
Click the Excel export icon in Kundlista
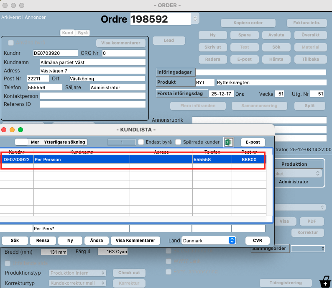[x=228, y=142]
